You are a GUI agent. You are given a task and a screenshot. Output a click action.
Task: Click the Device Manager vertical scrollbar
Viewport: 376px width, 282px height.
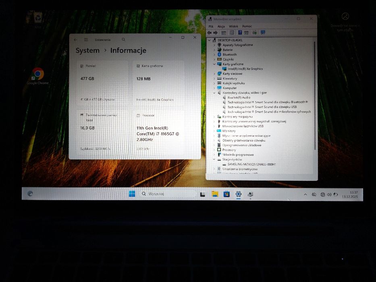point(315,96)
